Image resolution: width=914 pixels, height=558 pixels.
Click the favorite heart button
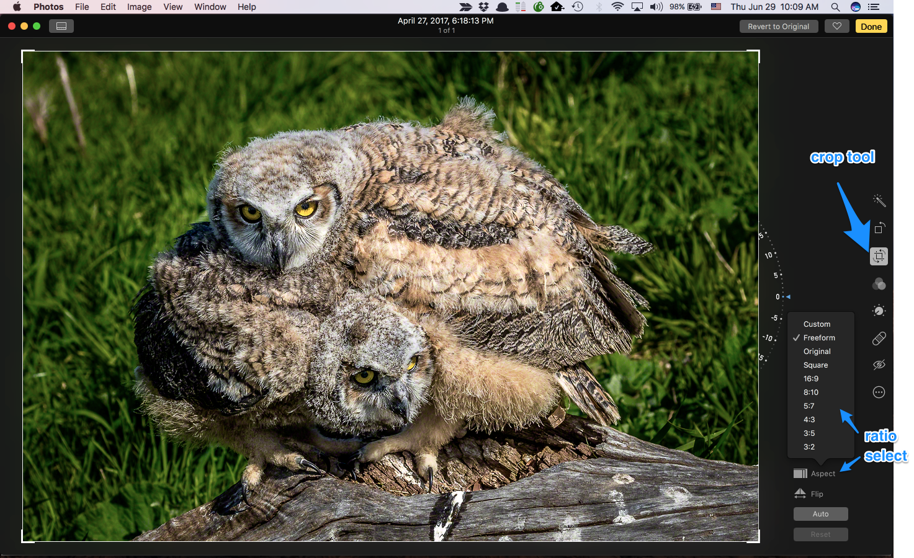coord(836,26)
